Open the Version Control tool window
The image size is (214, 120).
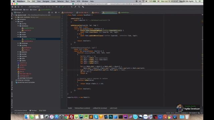[x=21, y=110]
